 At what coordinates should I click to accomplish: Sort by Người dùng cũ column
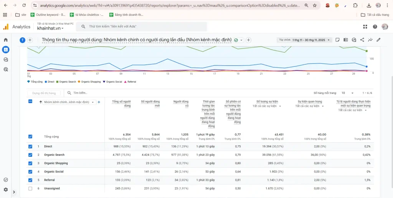pyautogui.click(x=181, y=103)
